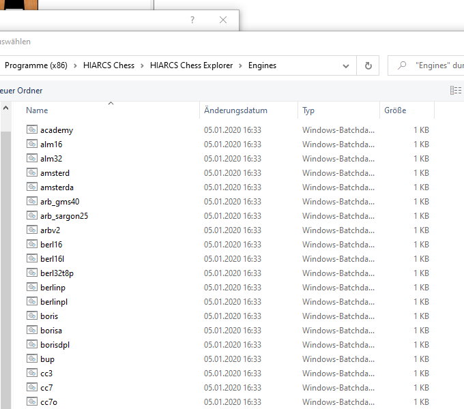Image resolution: width=464 pixels, height=409 pixels.
Task: Go to the Programme (x86) breadcrumb
Action: 36,65
